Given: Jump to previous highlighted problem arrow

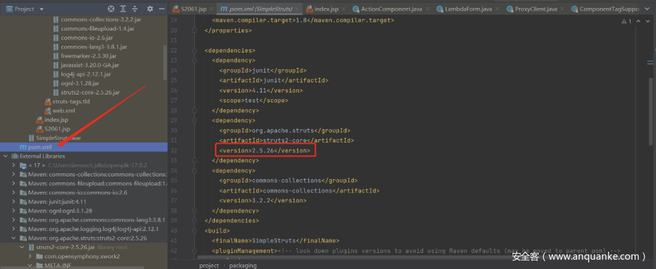Looking at the screenshot, I should coord(637,21).
